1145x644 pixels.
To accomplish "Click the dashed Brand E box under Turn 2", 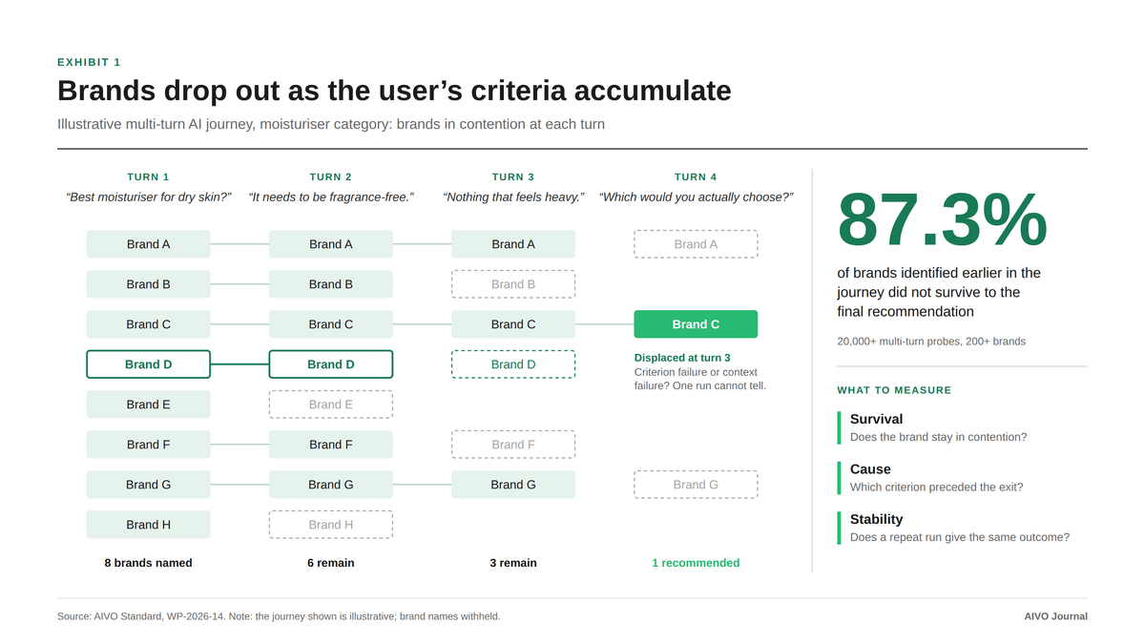I will click(x=331, y=405).
